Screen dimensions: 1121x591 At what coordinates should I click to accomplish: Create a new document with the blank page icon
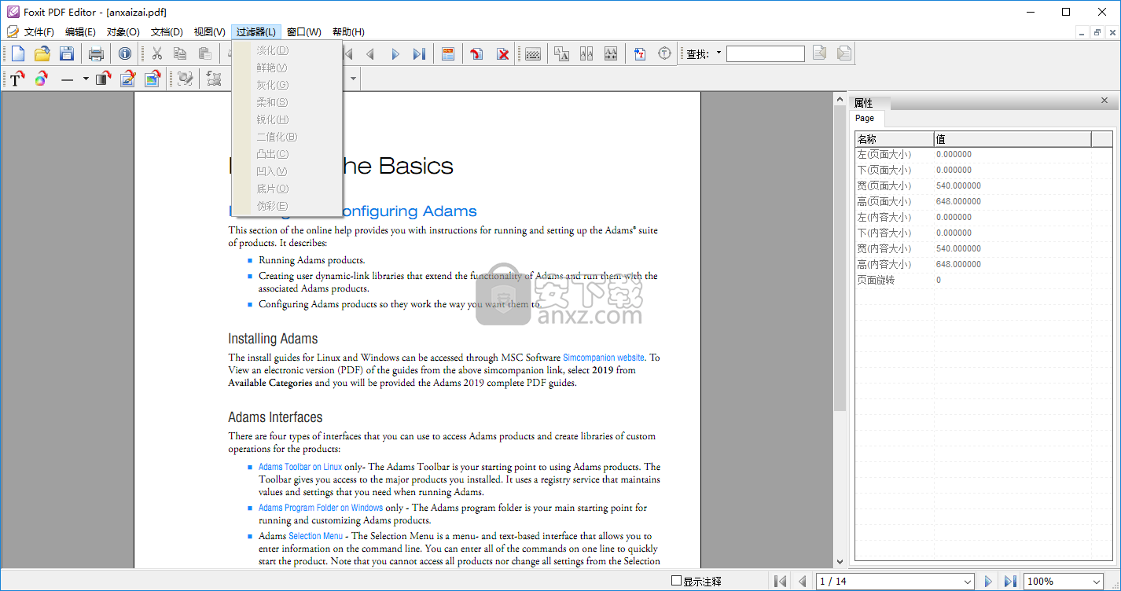(17, 53)
